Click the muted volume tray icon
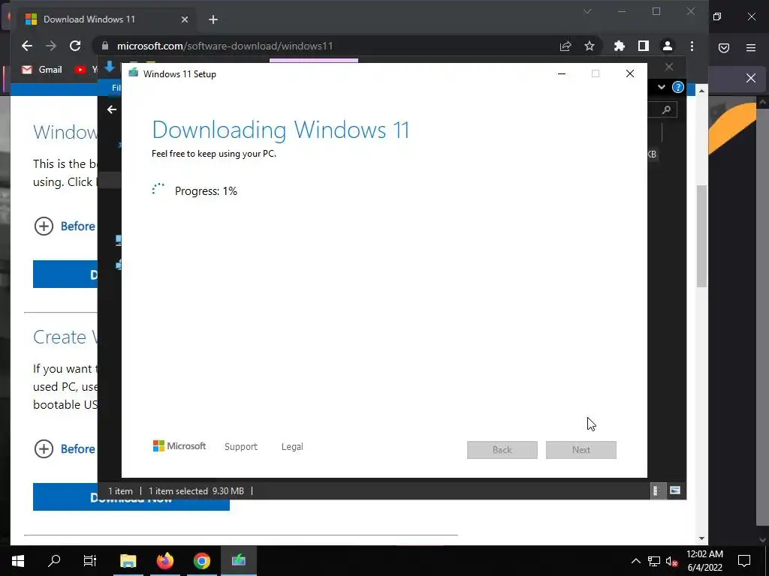769x576 pixels. (x=671, y=561)
